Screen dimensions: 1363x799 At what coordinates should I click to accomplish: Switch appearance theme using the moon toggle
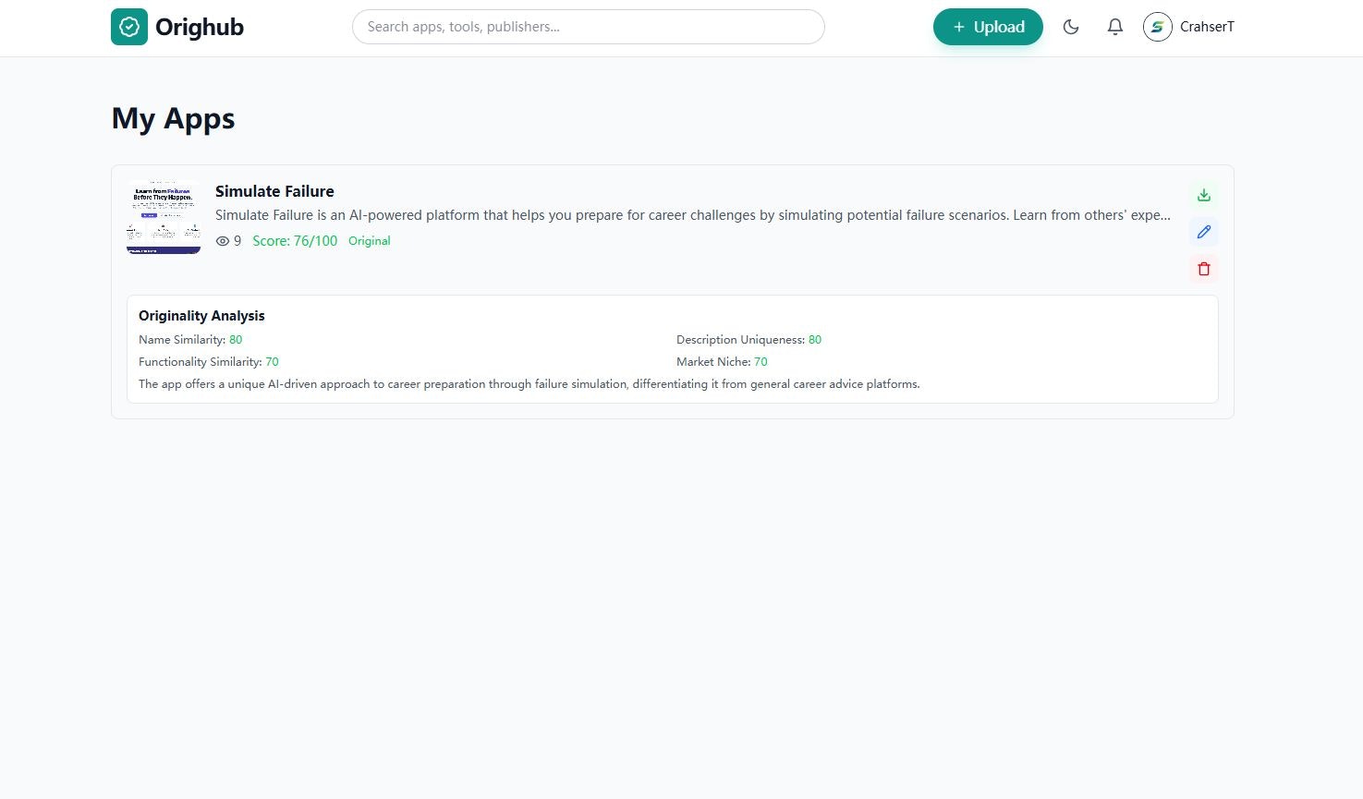point(1071,27)
